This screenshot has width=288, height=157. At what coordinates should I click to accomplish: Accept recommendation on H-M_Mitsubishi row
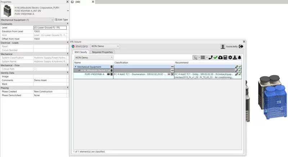(x=240, y=71)
